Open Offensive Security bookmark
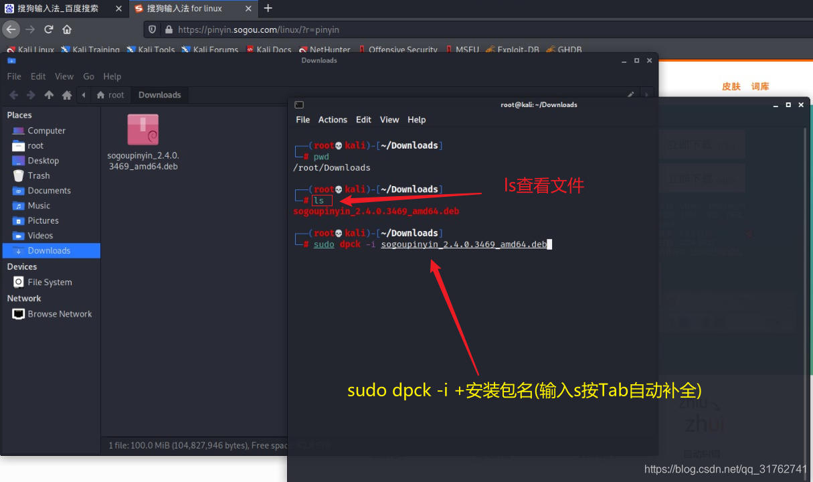813x482 pixels. tap(397, 50)
